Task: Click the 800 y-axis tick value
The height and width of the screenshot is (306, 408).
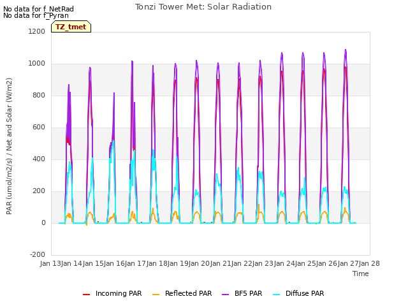Action: 39,95
